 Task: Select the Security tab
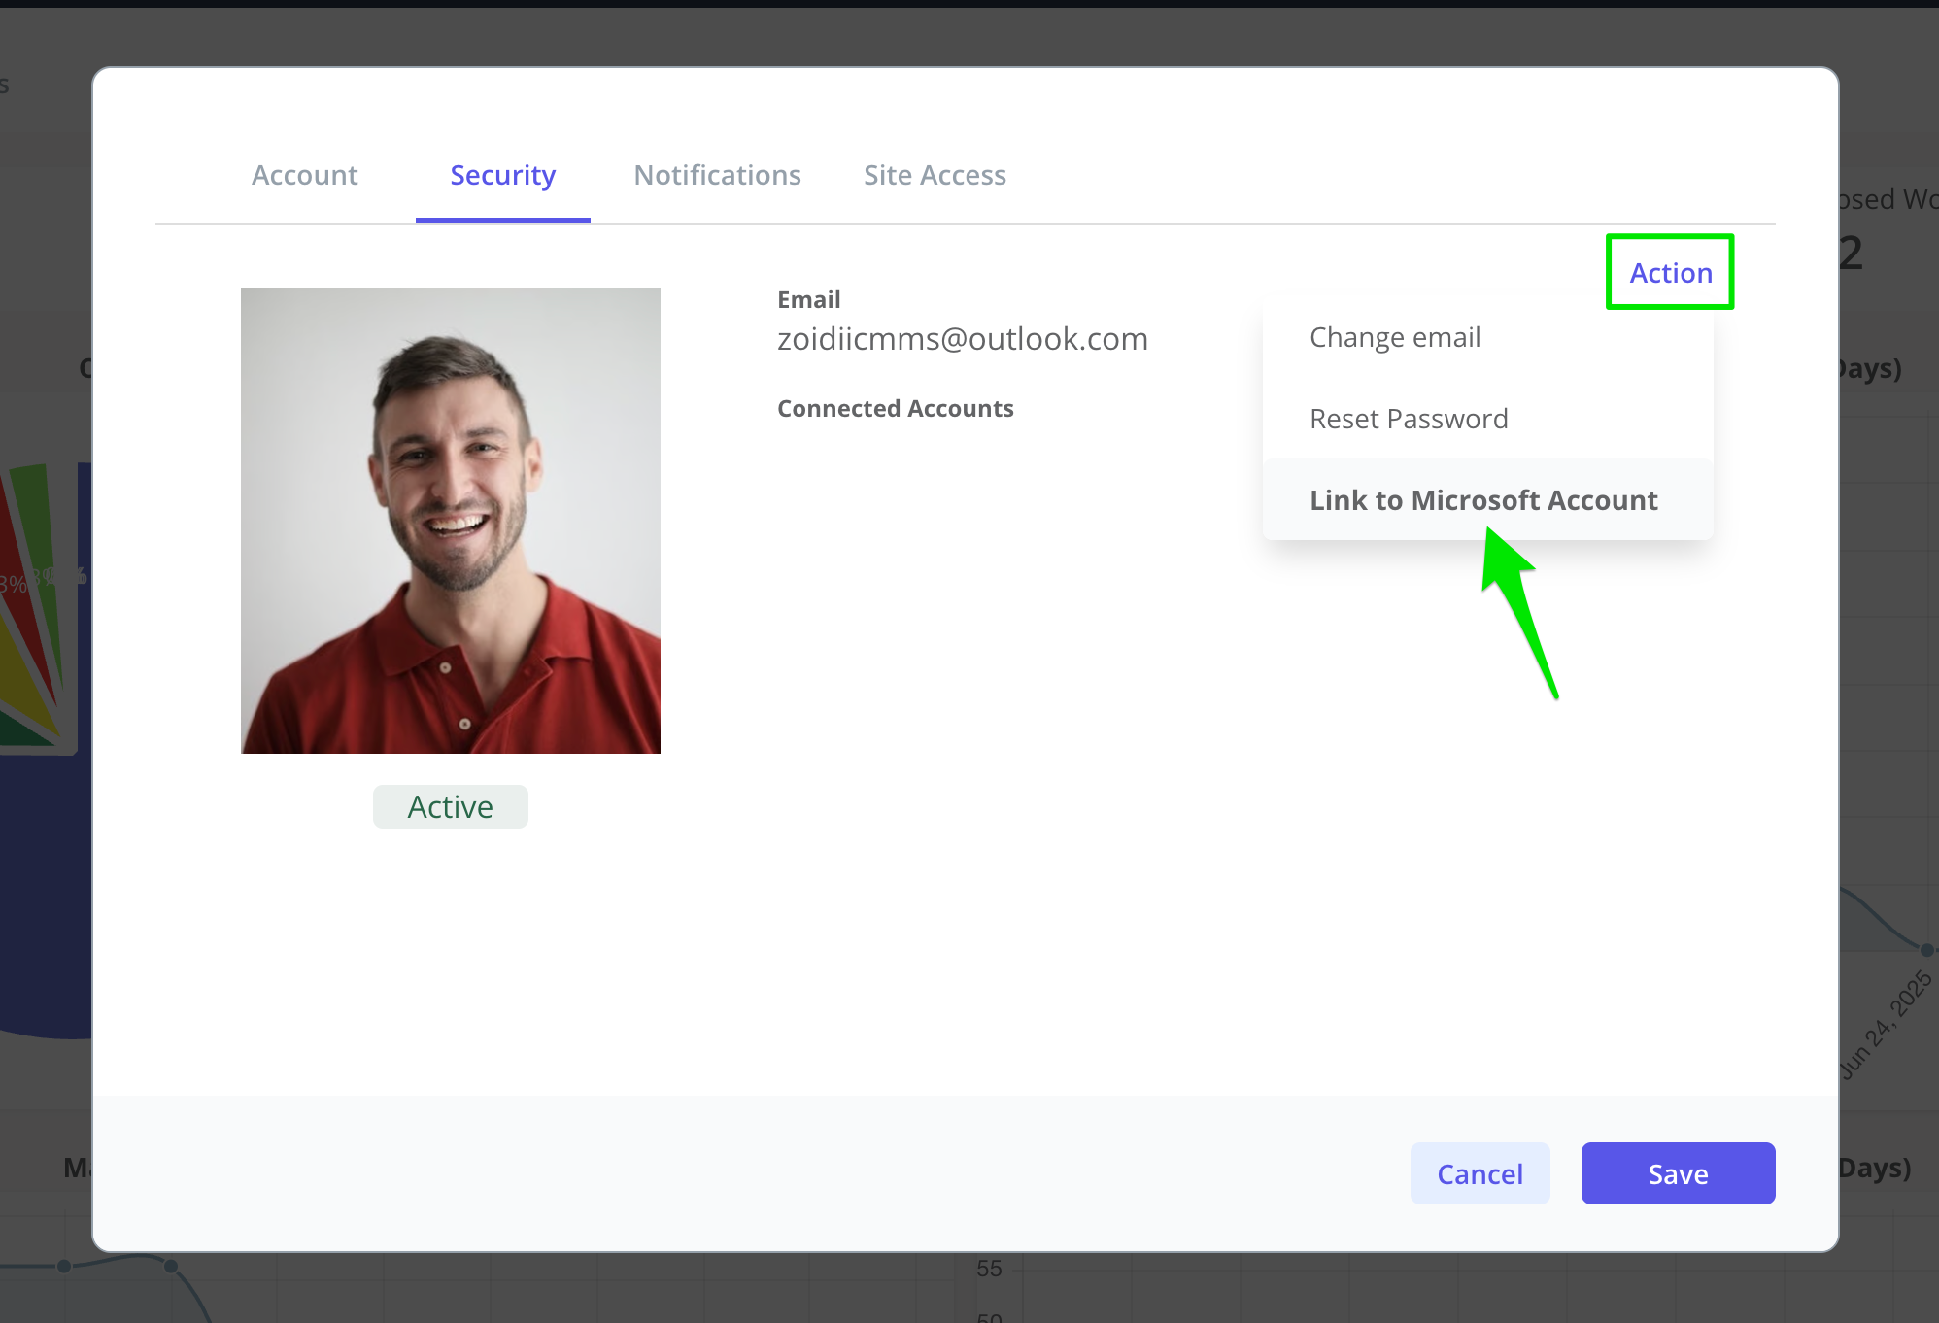click(x=502, y=175)
